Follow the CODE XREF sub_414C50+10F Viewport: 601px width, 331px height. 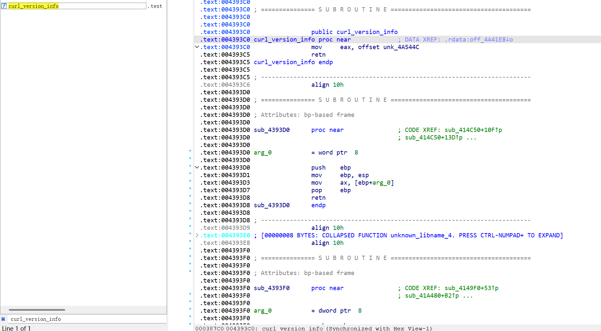coord(473,130)
